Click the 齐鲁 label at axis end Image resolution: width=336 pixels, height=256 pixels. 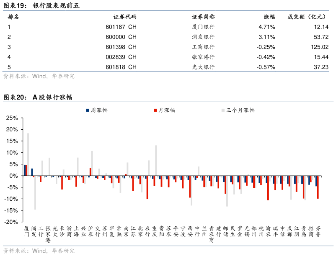tap(318, 231)
